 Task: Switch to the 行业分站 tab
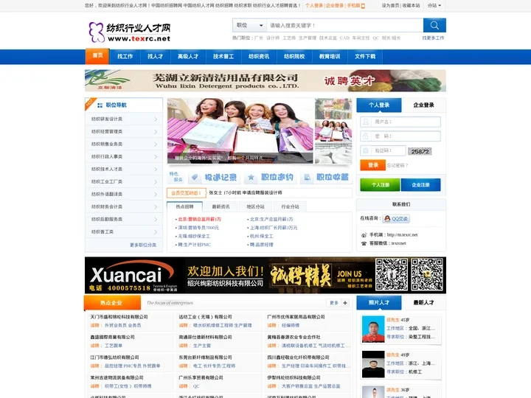pyautogui.click(x=290, y=206)
